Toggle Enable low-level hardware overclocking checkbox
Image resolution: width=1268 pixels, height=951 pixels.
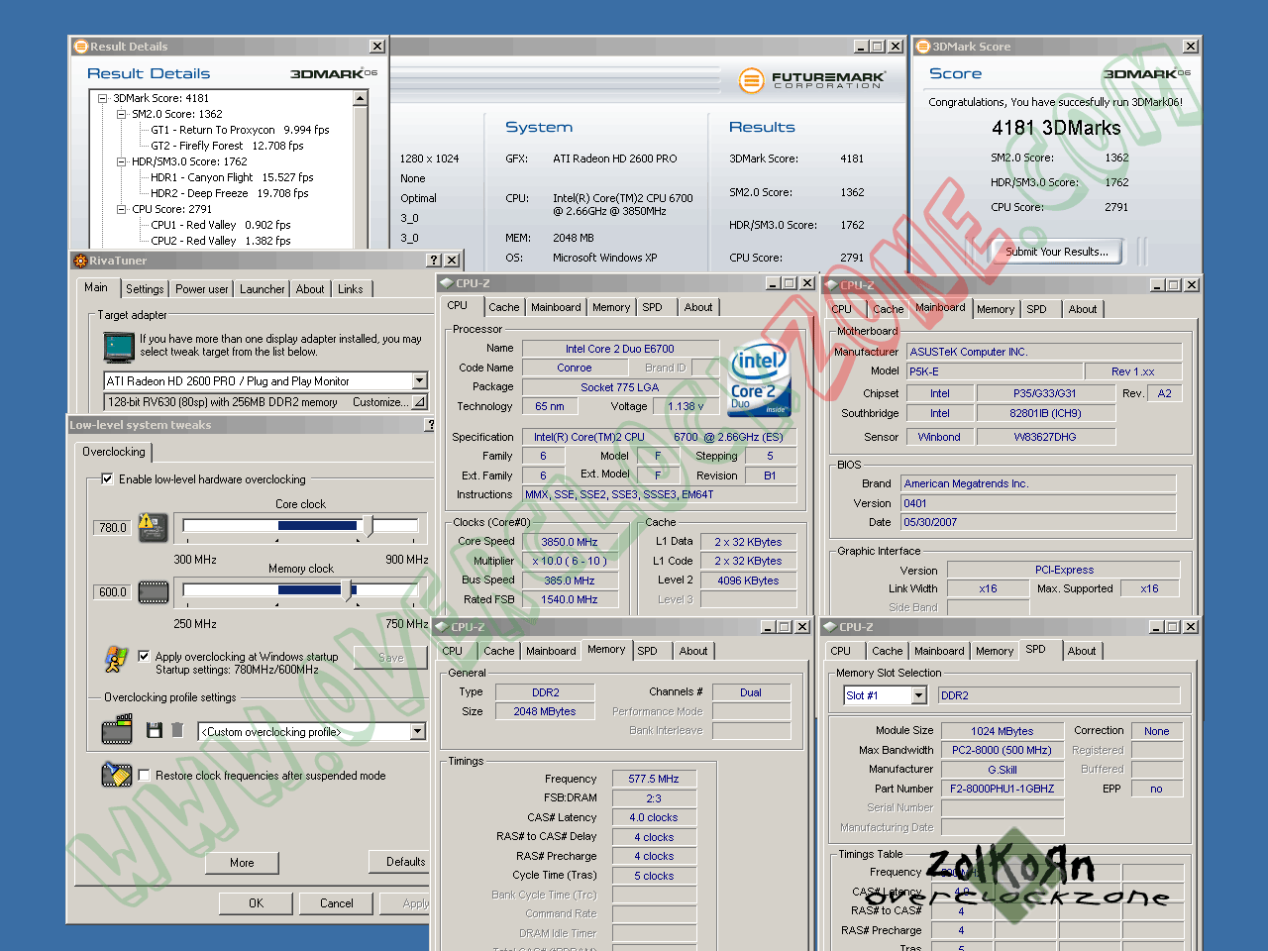click(107, 478)
